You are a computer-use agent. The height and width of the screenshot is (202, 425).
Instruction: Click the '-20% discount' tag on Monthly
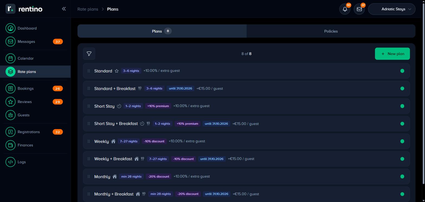click(159, 177)
